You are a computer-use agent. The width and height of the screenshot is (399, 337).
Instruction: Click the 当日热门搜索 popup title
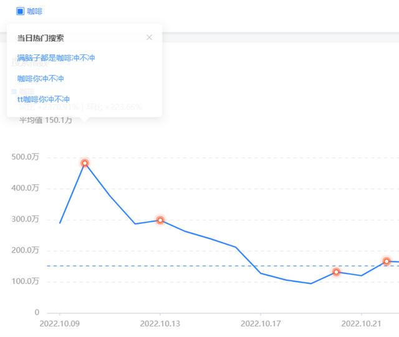41,38
